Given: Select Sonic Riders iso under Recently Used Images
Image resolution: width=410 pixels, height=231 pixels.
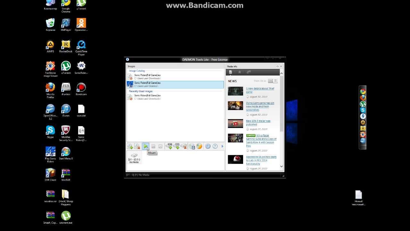Looking at the screenshot, I should pos(175,97).
